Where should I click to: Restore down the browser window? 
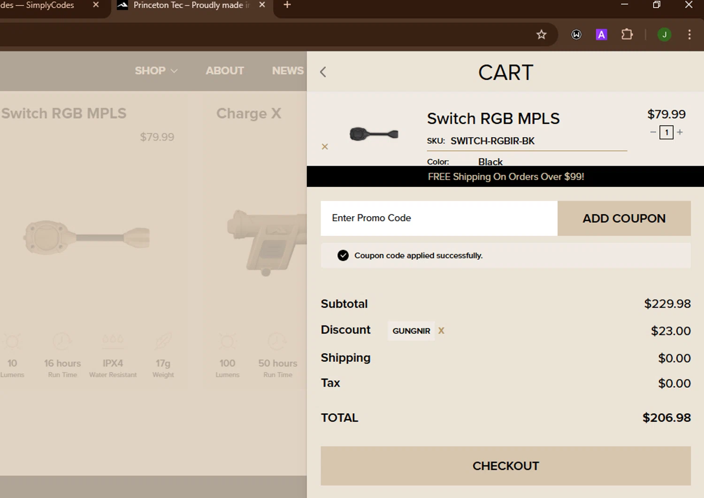[657, 5]
